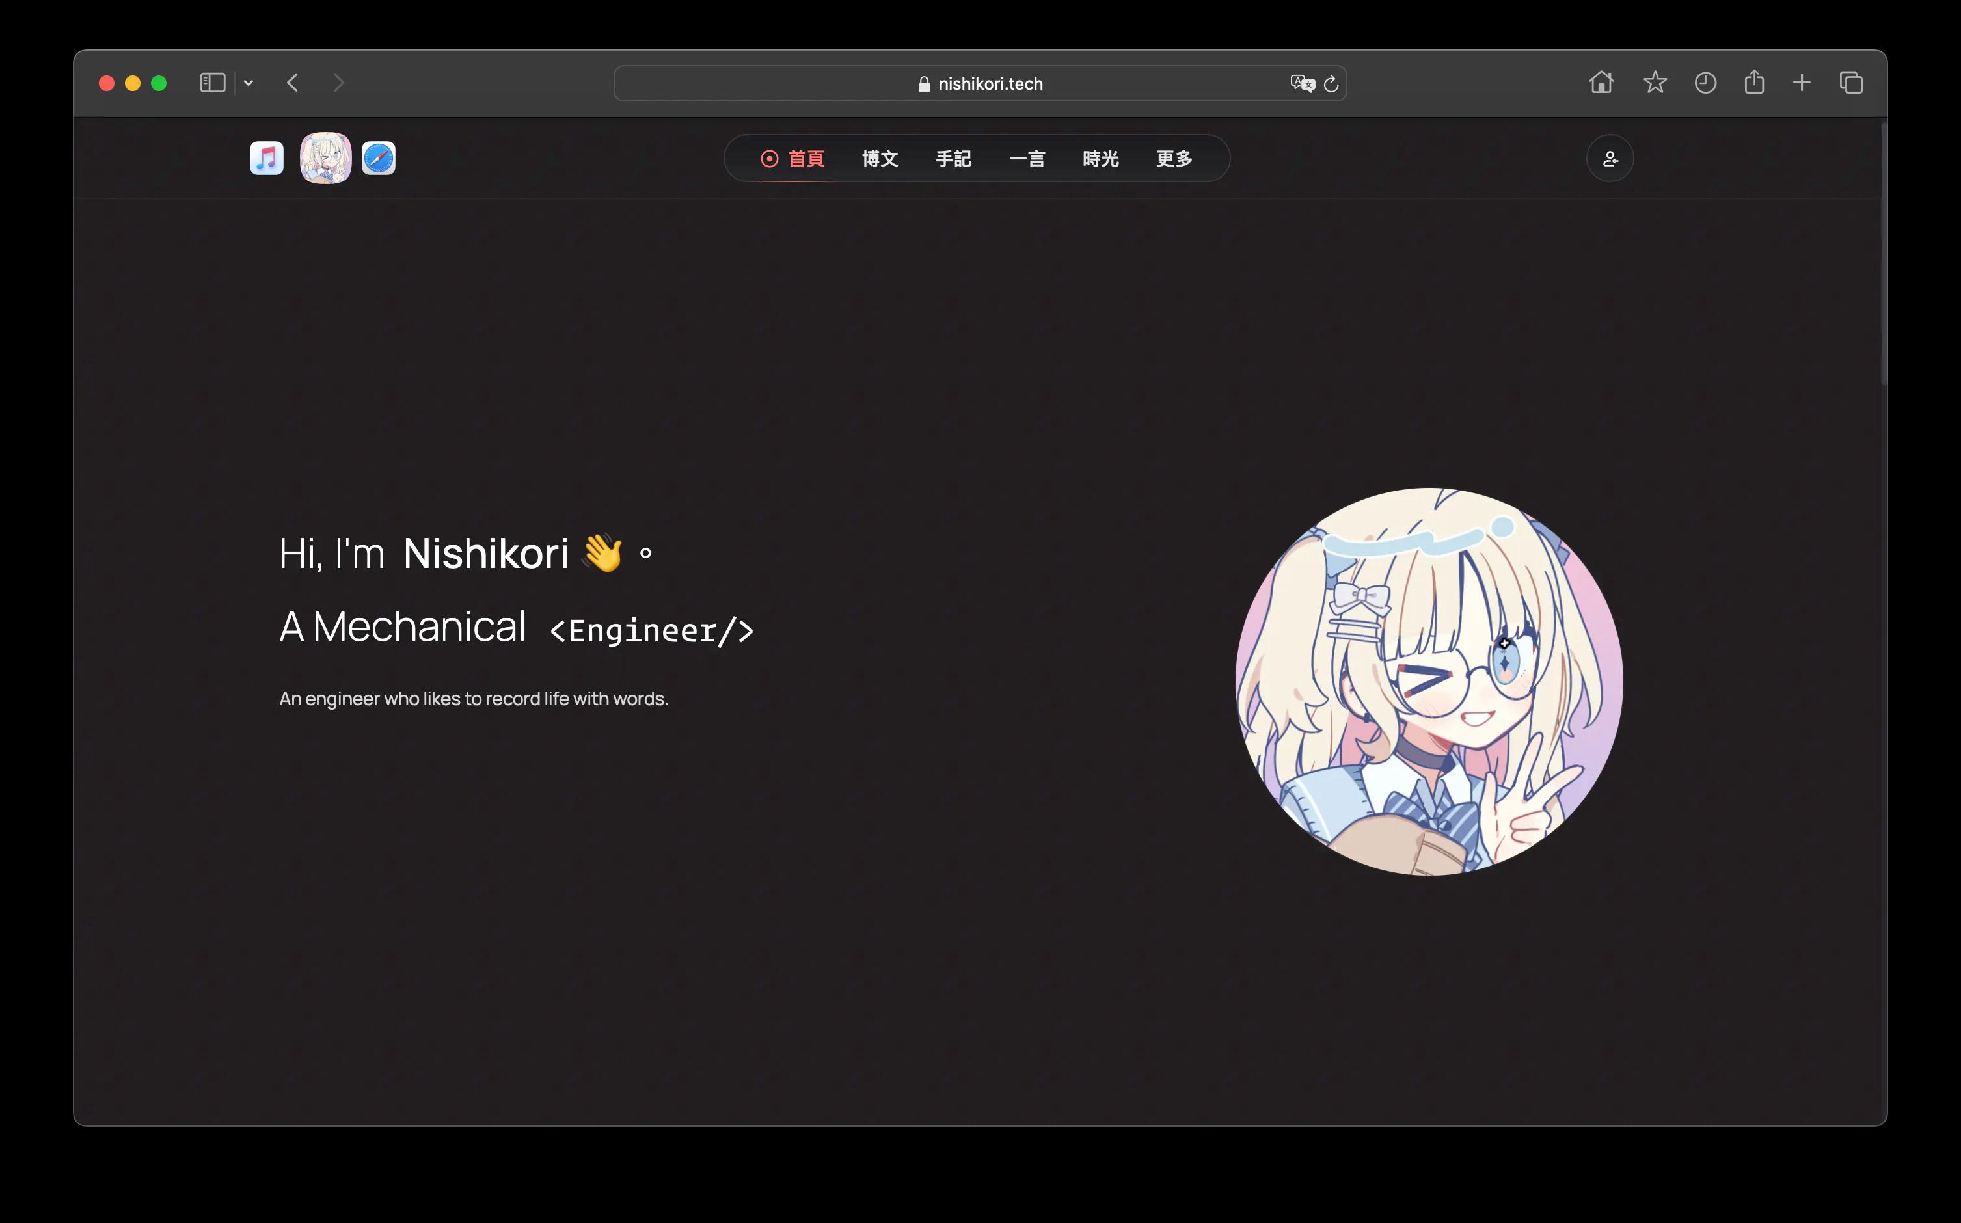Toggle the Safari sidebar button
Screen dimensions: 1961x1223
click(x=212, y=83)
